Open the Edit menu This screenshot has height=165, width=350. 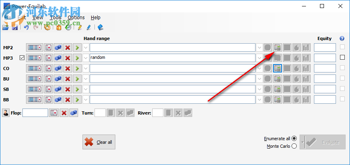click(x=22, y=17)
